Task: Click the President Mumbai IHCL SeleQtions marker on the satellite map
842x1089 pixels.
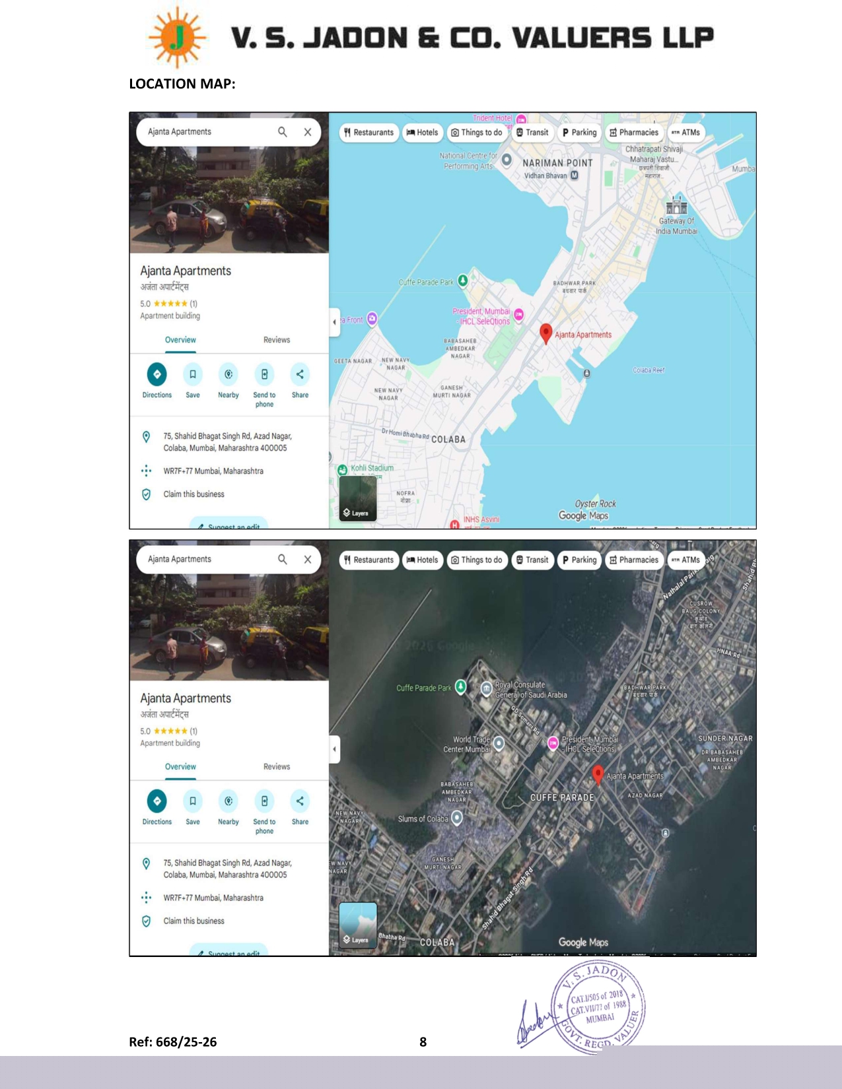Action: click(553, 744)
